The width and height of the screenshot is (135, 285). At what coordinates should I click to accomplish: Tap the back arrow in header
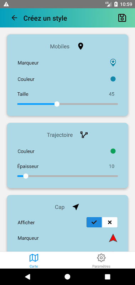14,18
